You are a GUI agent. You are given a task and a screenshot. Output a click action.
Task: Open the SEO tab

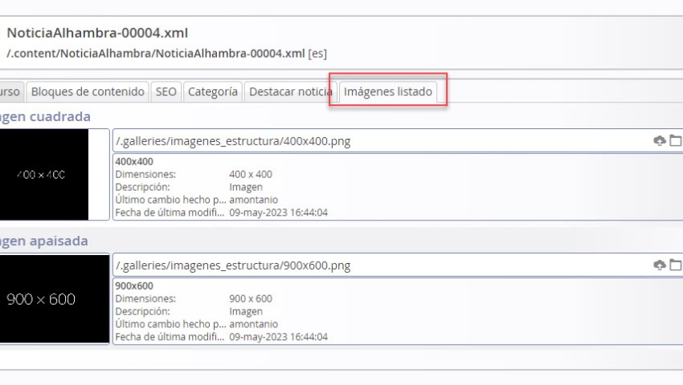pos(166,91)
